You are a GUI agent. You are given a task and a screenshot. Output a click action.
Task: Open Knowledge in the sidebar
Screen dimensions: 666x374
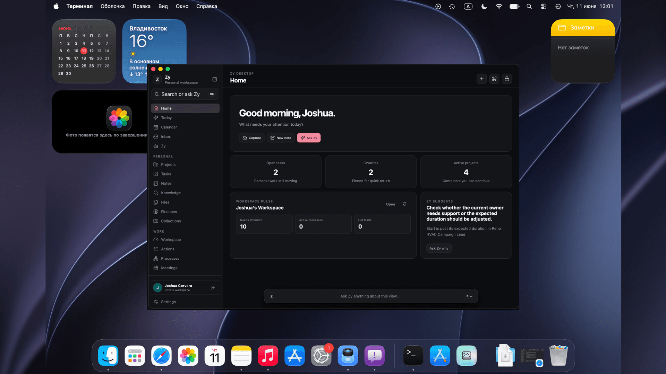click(x=185, y=193)
